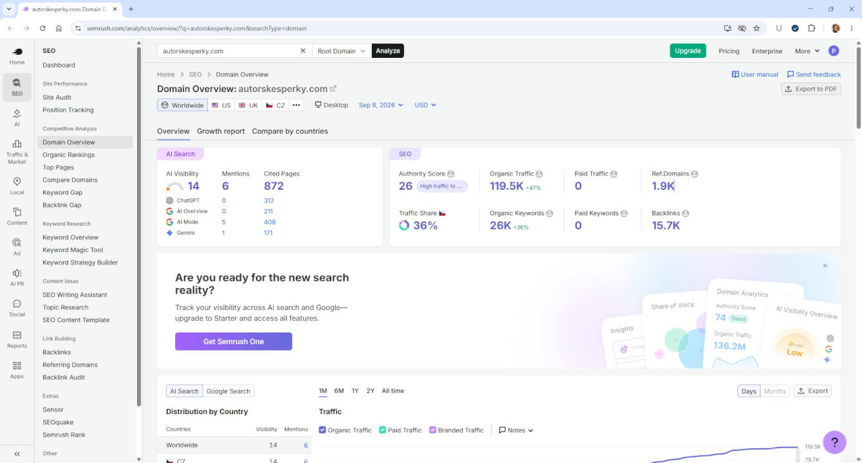Click the Organic Keywords info icon

[x=549, y=213]
